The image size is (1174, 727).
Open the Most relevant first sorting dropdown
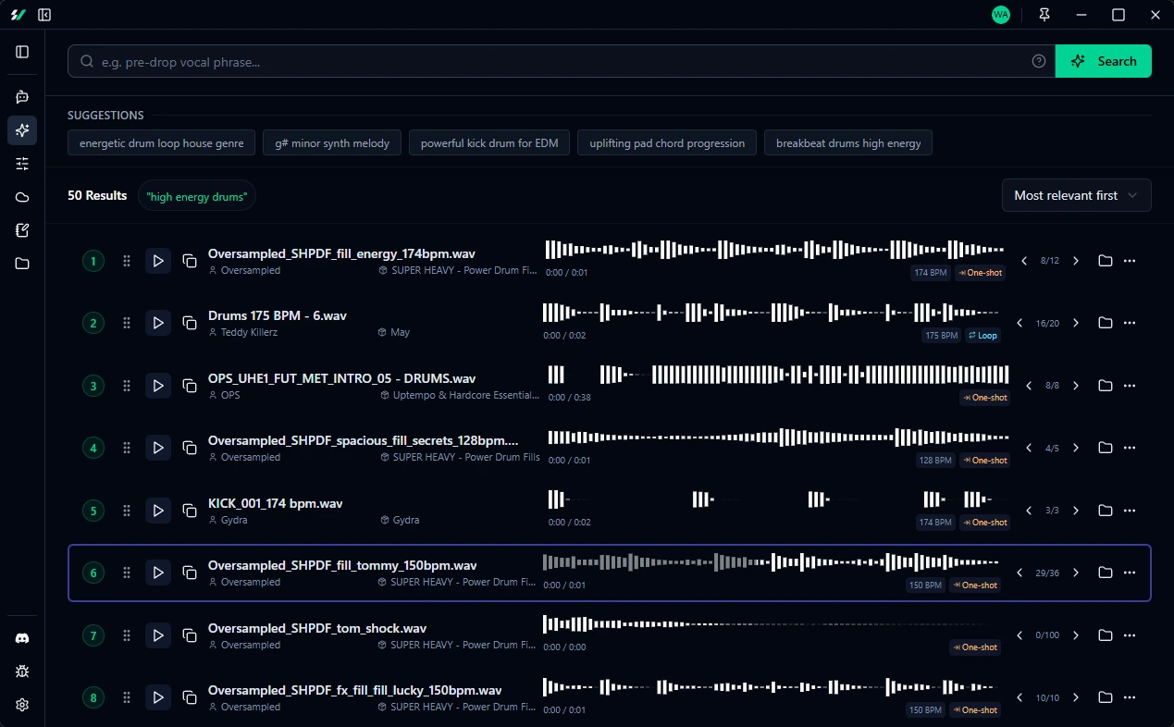tap(1076, 195)
